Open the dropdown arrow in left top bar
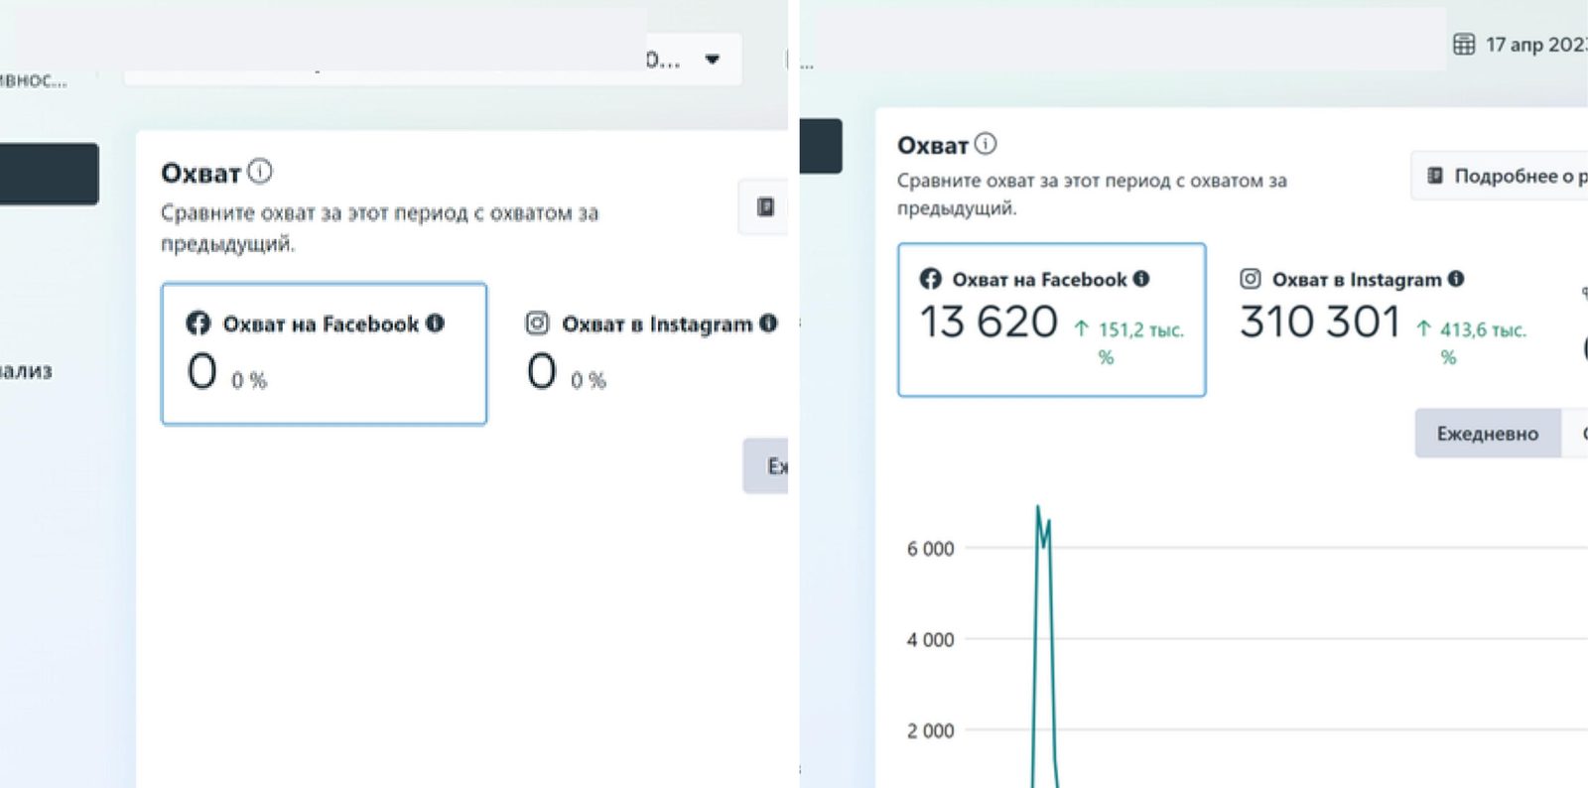This screenshot has width=1588, height=788. (x=712, y=60)
